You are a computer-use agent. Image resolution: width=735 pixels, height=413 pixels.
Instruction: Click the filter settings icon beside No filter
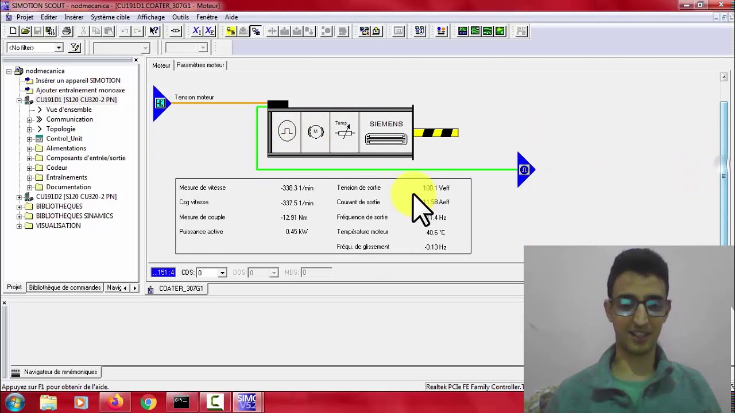(x=75, y=48)
